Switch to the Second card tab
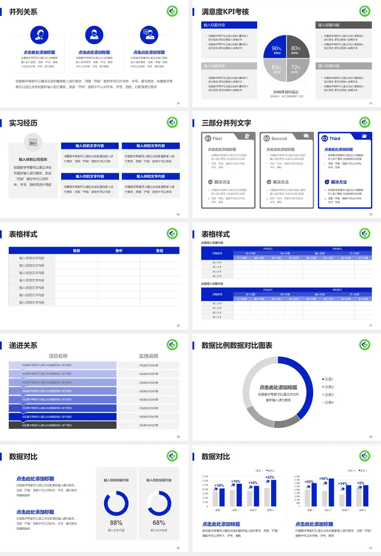This screenshot has height=556, width=381. (x=276, y=139)
